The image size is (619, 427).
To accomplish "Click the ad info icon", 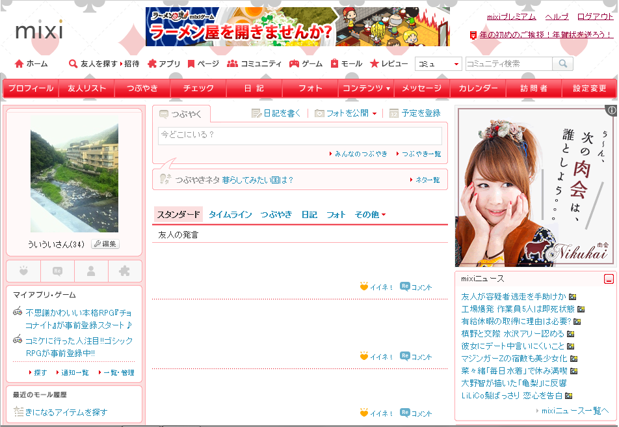I will point(611,110).
